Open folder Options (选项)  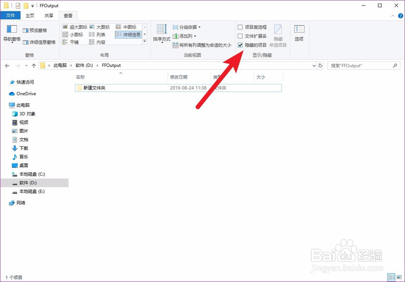click(x=299, y=33)
